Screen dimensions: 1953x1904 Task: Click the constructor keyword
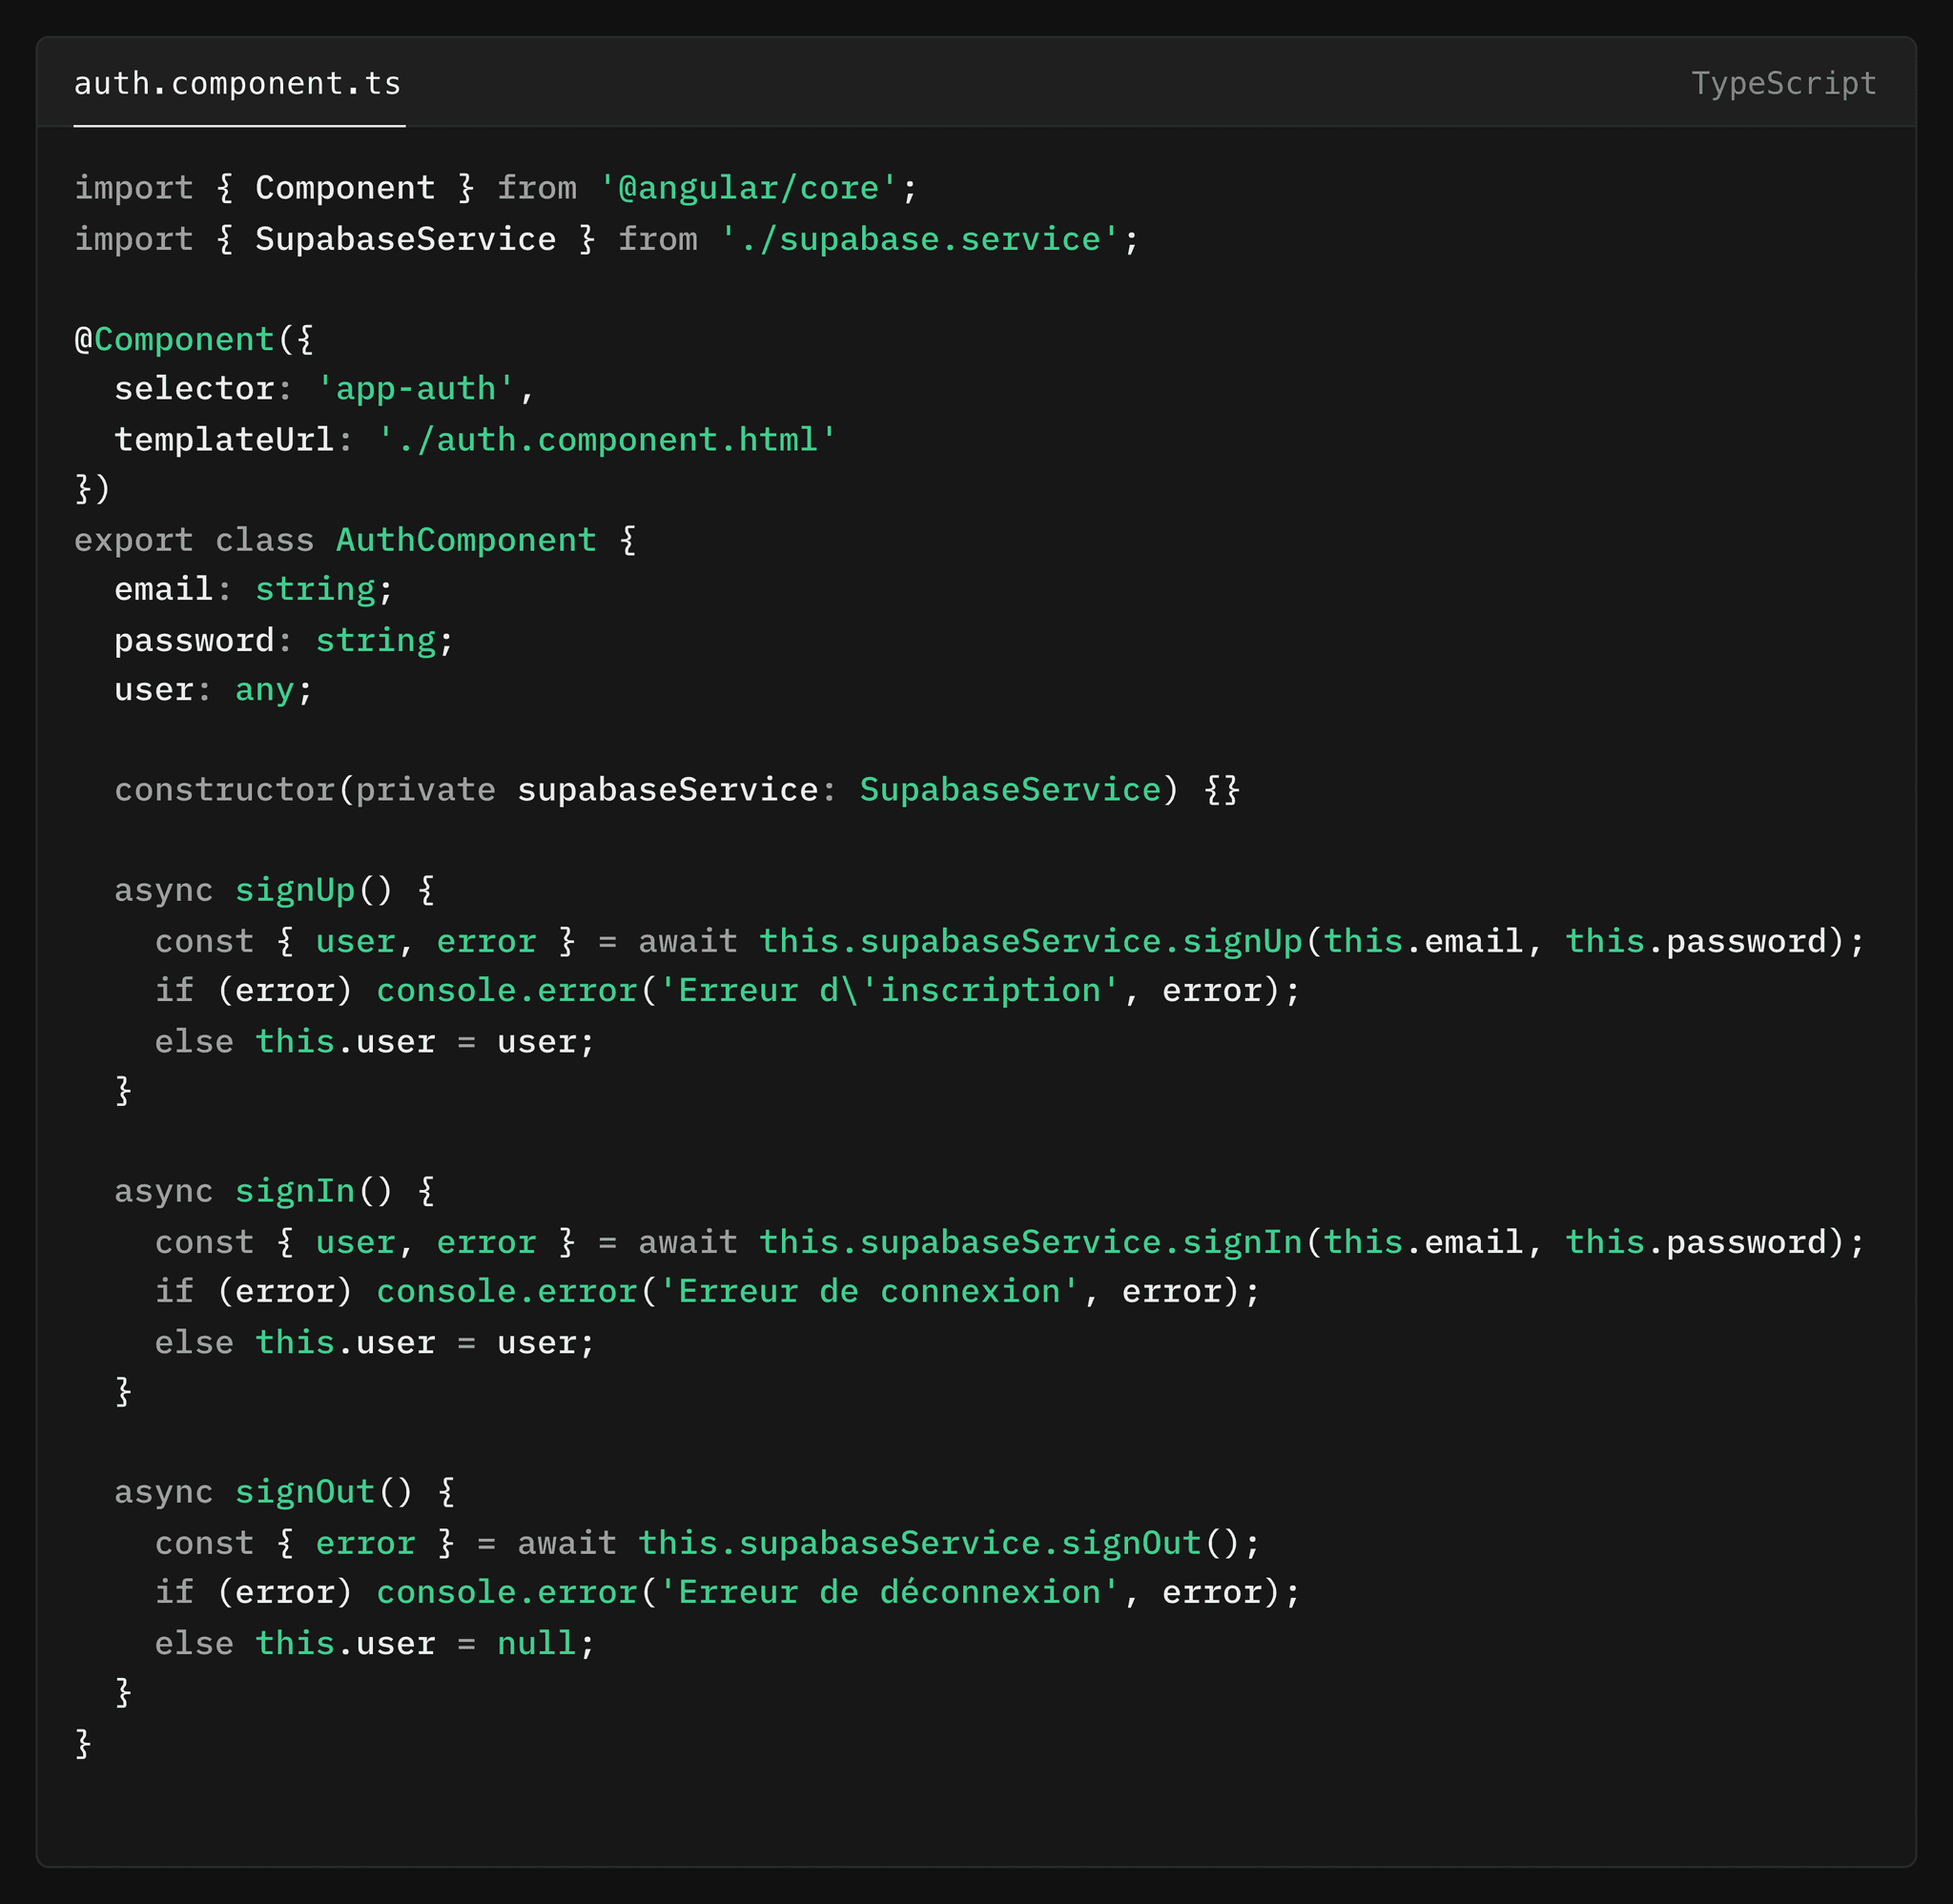224,791
